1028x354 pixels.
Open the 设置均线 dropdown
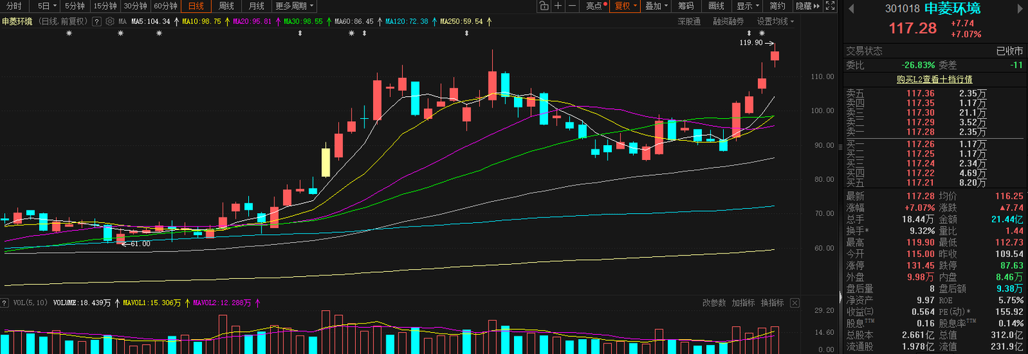775,21
